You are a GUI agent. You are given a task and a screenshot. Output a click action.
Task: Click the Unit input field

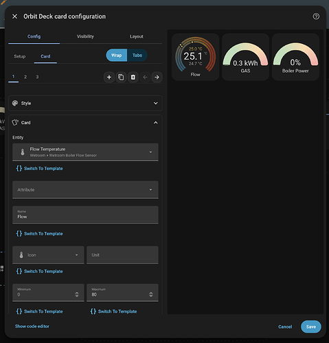(122, 255)
